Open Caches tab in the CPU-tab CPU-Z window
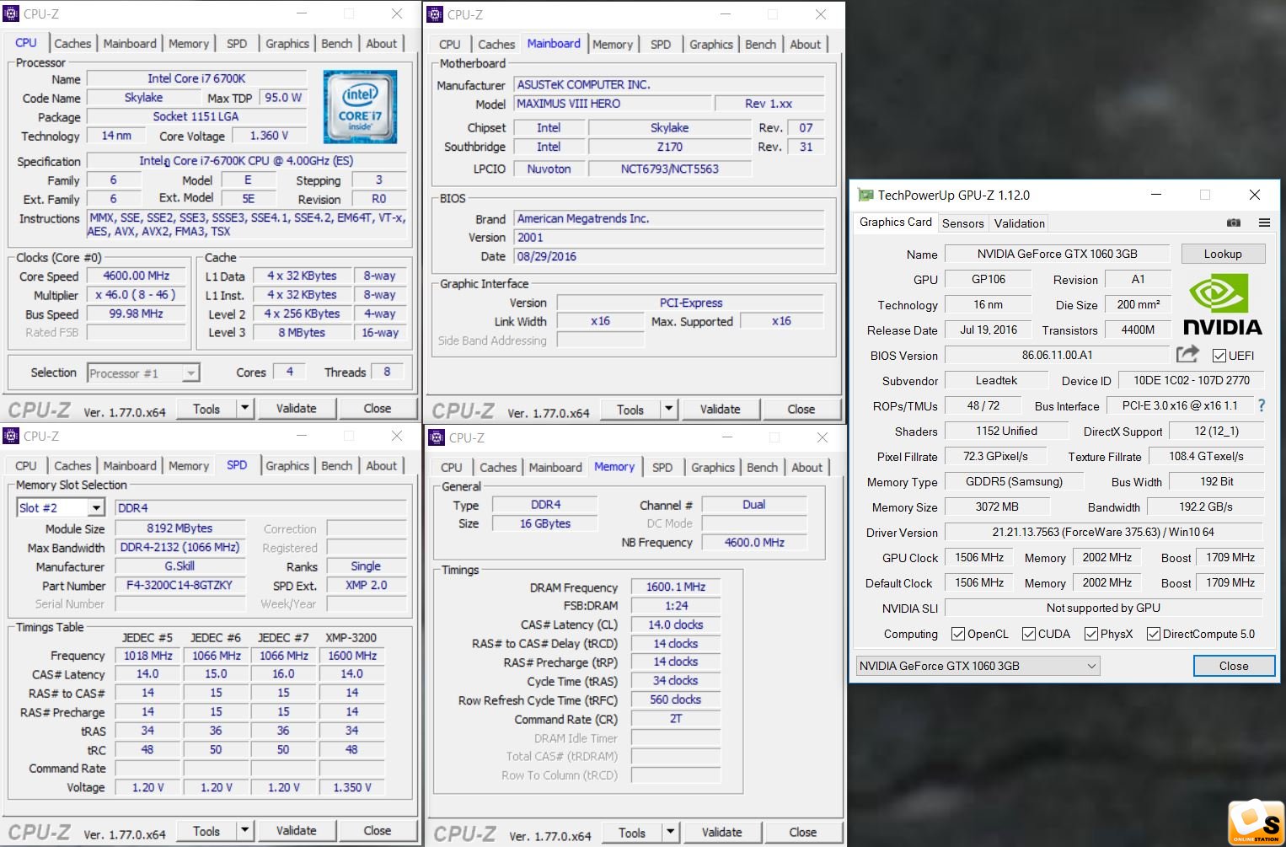Viewport: 1286px width, 847px height. click(72, 44)
